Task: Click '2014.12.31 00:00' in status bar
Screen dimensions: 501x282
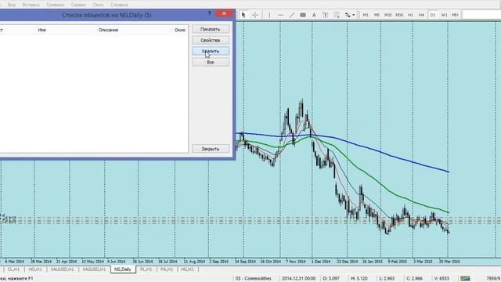Action: [298, 279]
